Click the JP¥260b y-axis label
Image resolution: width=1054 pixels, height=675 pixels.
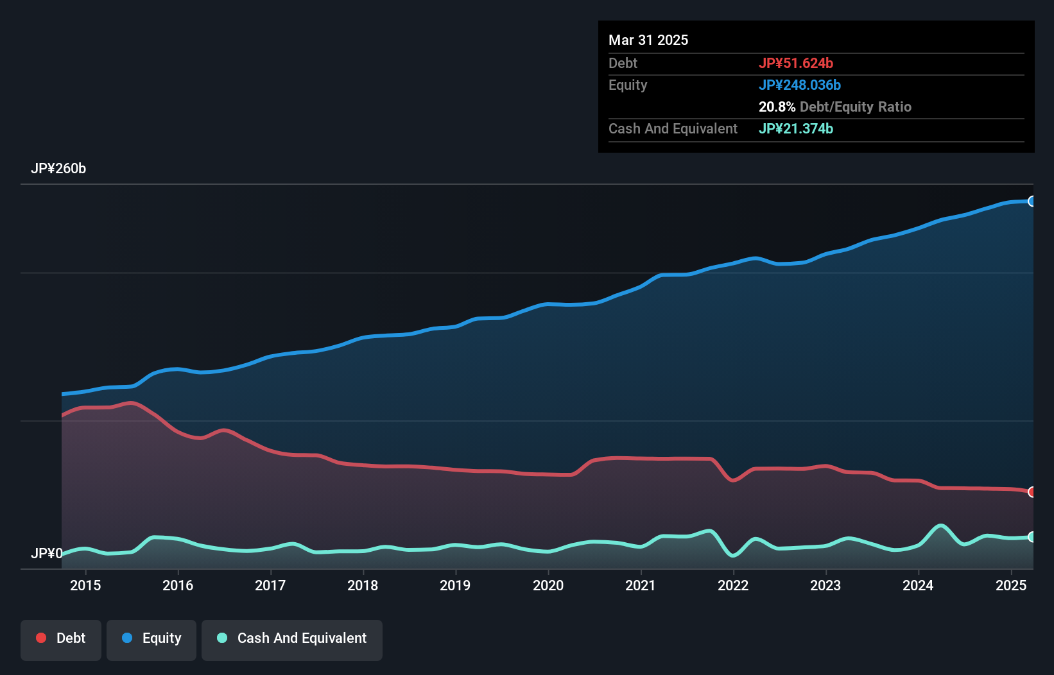click(x=58, y=169)
